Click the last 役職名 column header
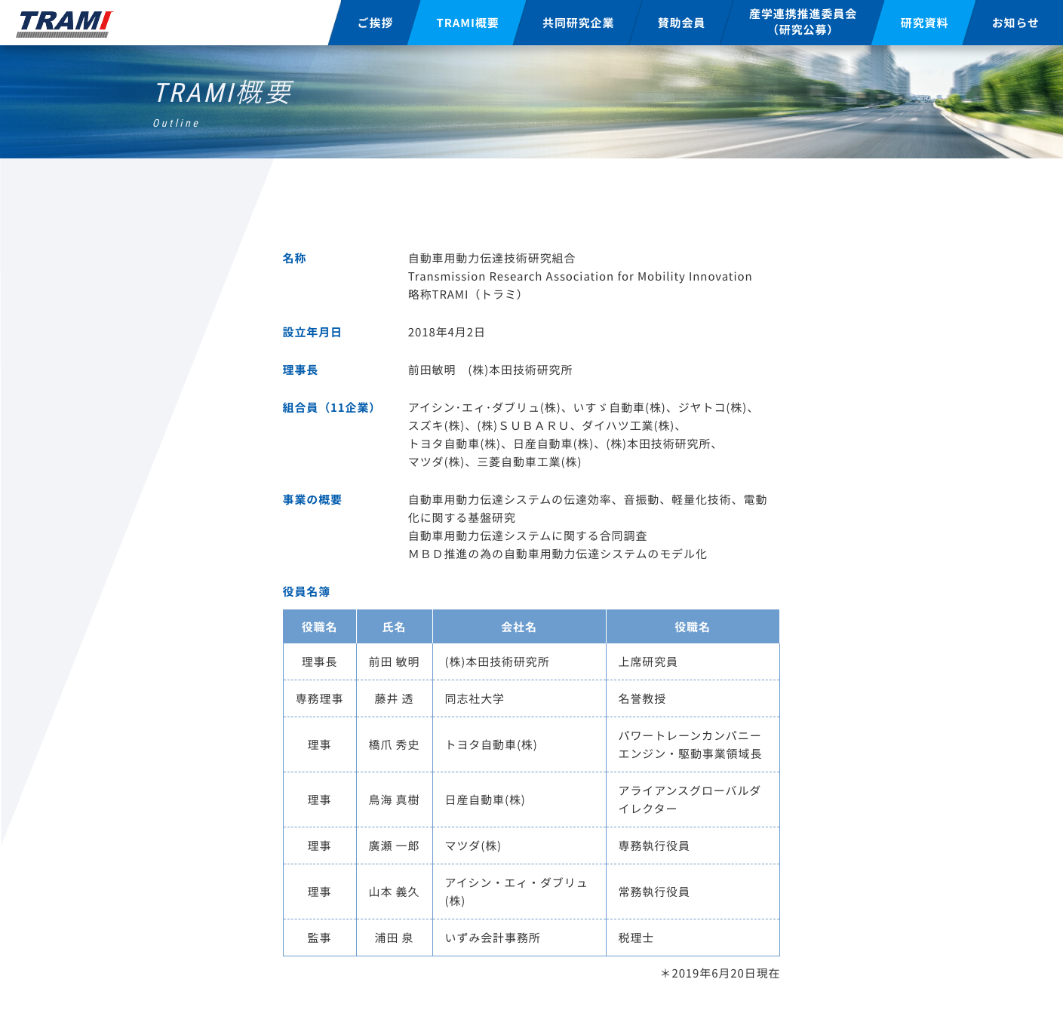 (693, 627)
